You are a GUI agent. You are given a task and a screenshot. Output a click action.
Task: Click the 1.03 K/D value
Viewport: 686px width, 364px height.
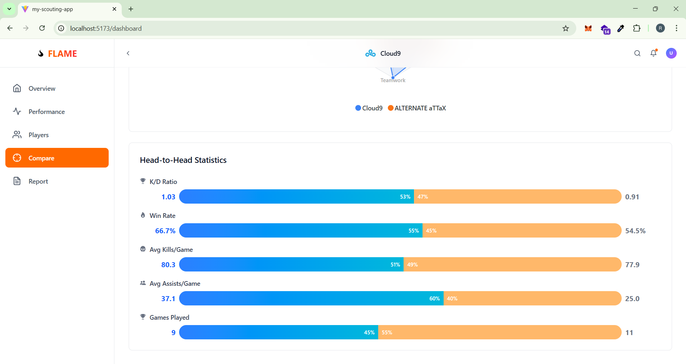coord(168,197)
